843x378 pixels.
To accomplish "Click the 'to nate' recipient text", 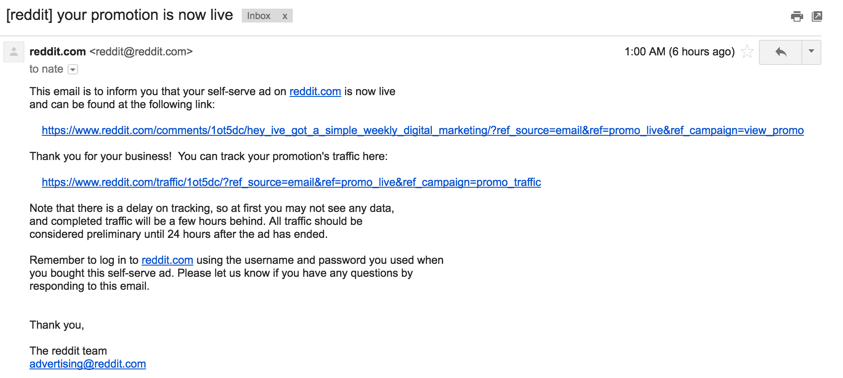I will [46, 69].
